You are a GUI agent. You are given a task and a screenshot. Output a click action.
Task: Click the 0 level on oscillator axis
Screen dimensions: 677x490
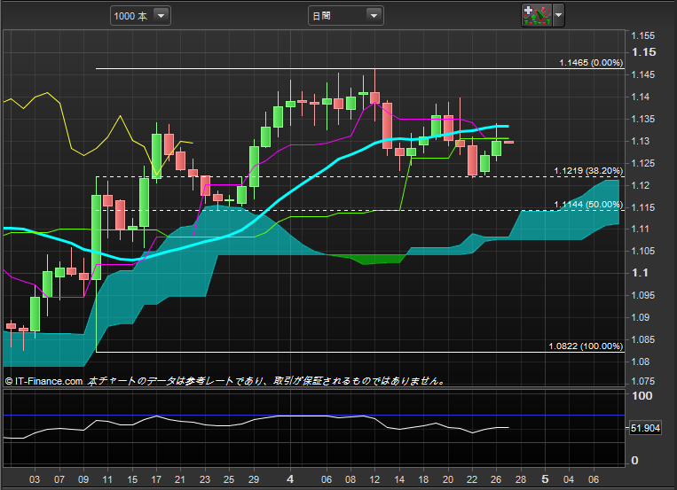634,460
